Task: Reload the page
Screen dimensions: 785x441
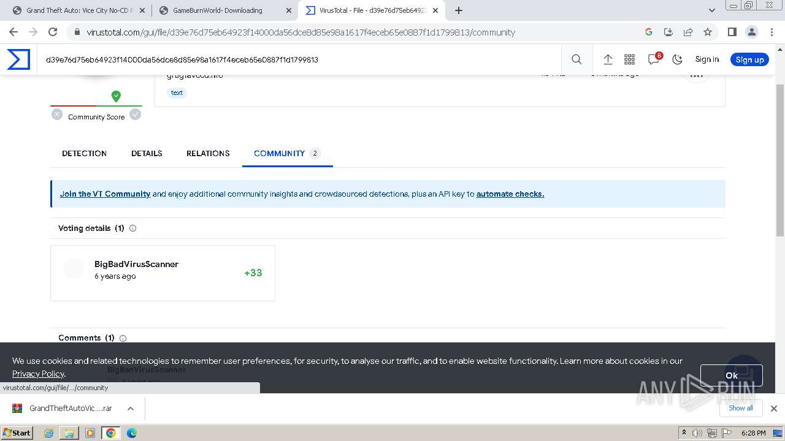Action: pos(53,32)
